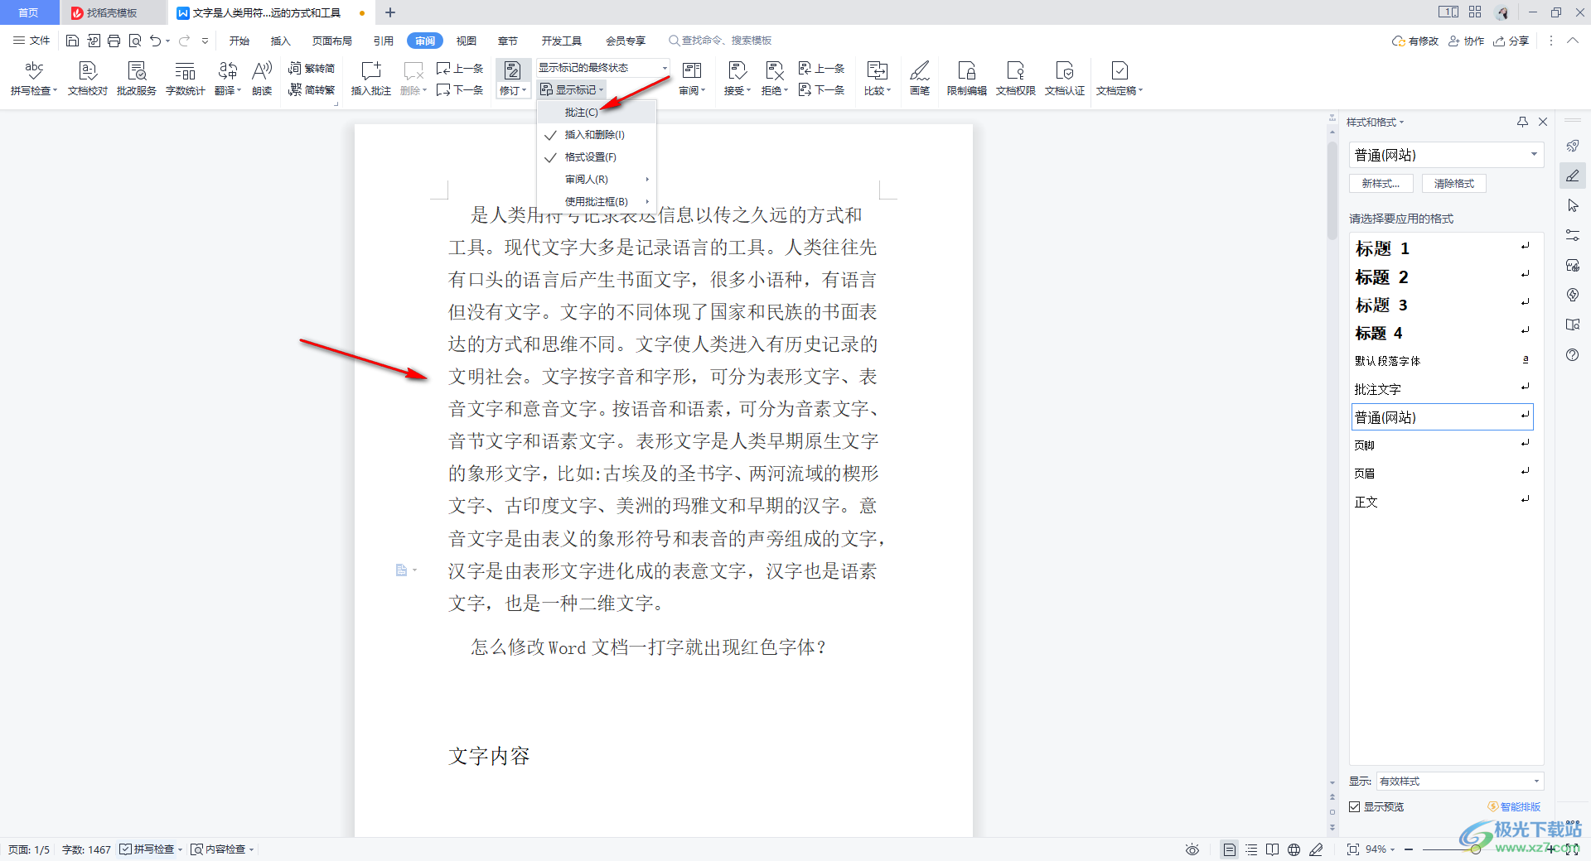This screenshot has width=1591, height=861.
Task: Expand the 显示标记 dropdown button
Action: (572, 89)
